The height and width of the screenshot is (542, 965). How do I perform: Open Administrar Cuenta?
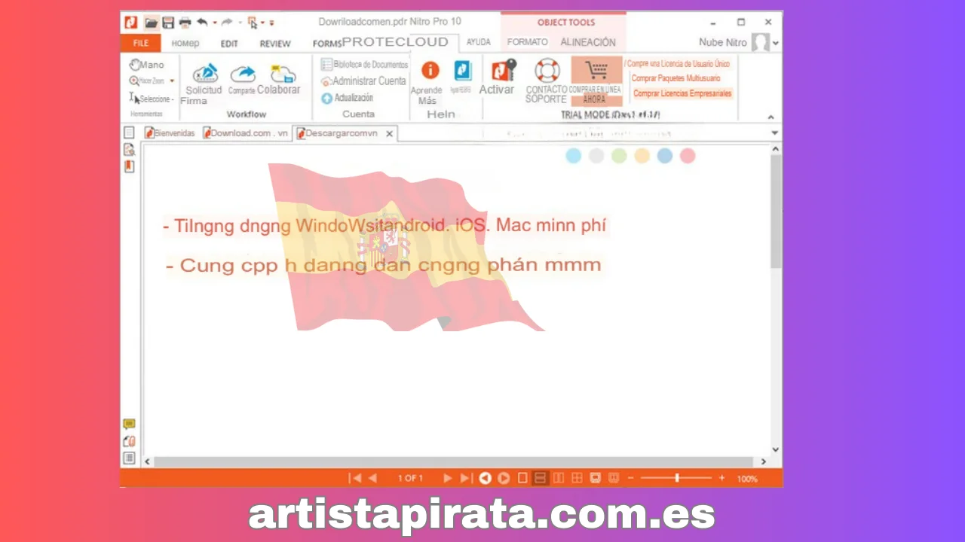tap(363, 81)
